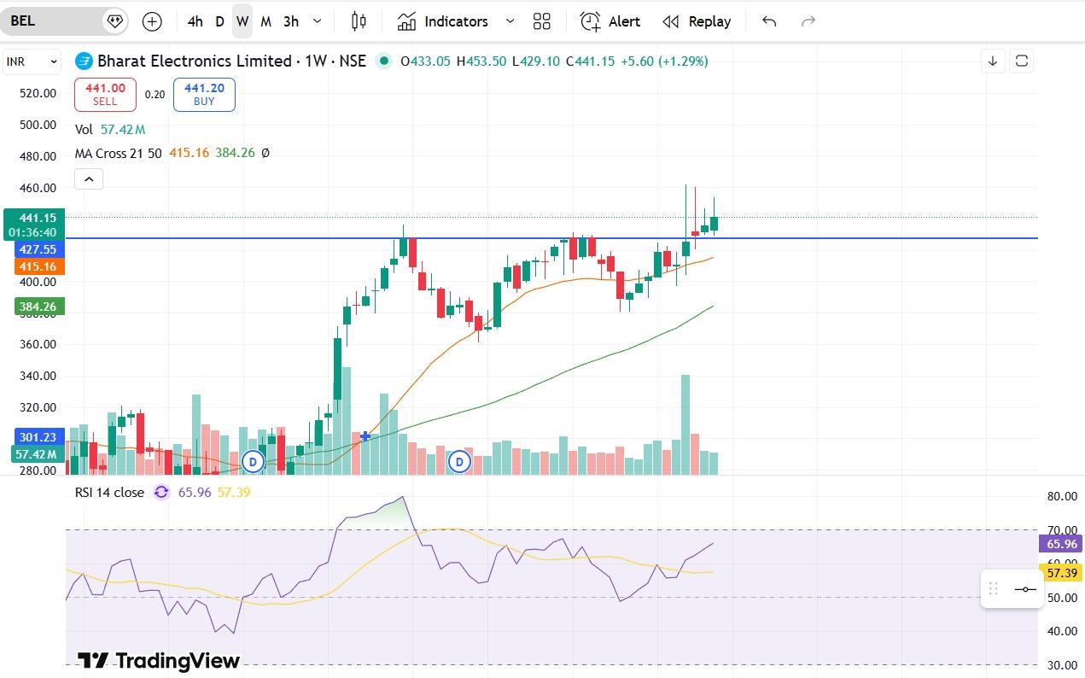Click the 441.15 current price label
This screenshot has height=678, width=1085.
coord(32,225)
